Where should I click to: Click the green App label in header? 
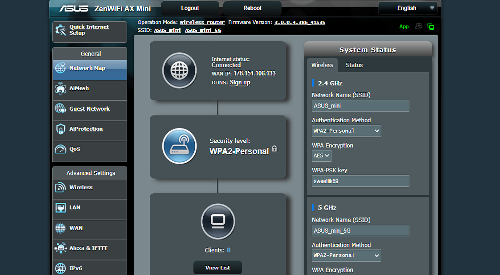pos(404,27)
